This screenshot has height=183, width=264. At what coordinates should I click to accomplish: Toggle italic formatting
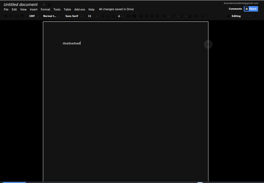click(x=108, y=16)
